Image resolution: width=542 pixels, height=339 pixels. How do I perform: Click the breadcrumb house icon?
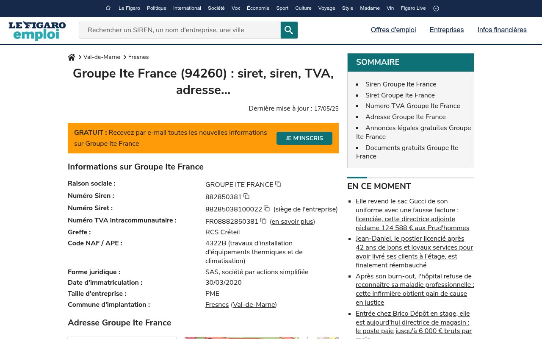pos(72,57)
